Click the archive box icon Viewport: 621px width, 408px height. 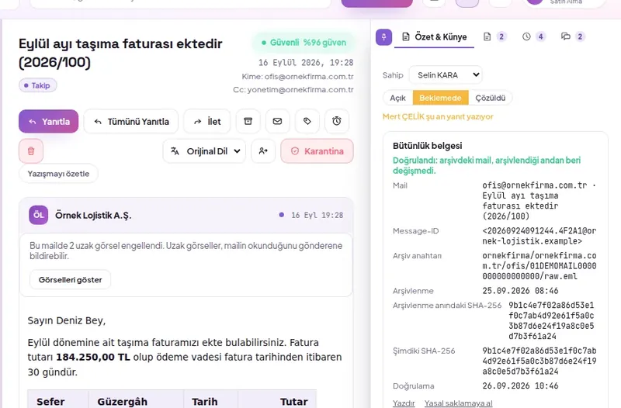(248, 121)
